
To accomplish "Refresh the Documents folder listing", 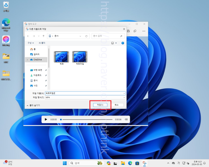I will coord(86,36).
